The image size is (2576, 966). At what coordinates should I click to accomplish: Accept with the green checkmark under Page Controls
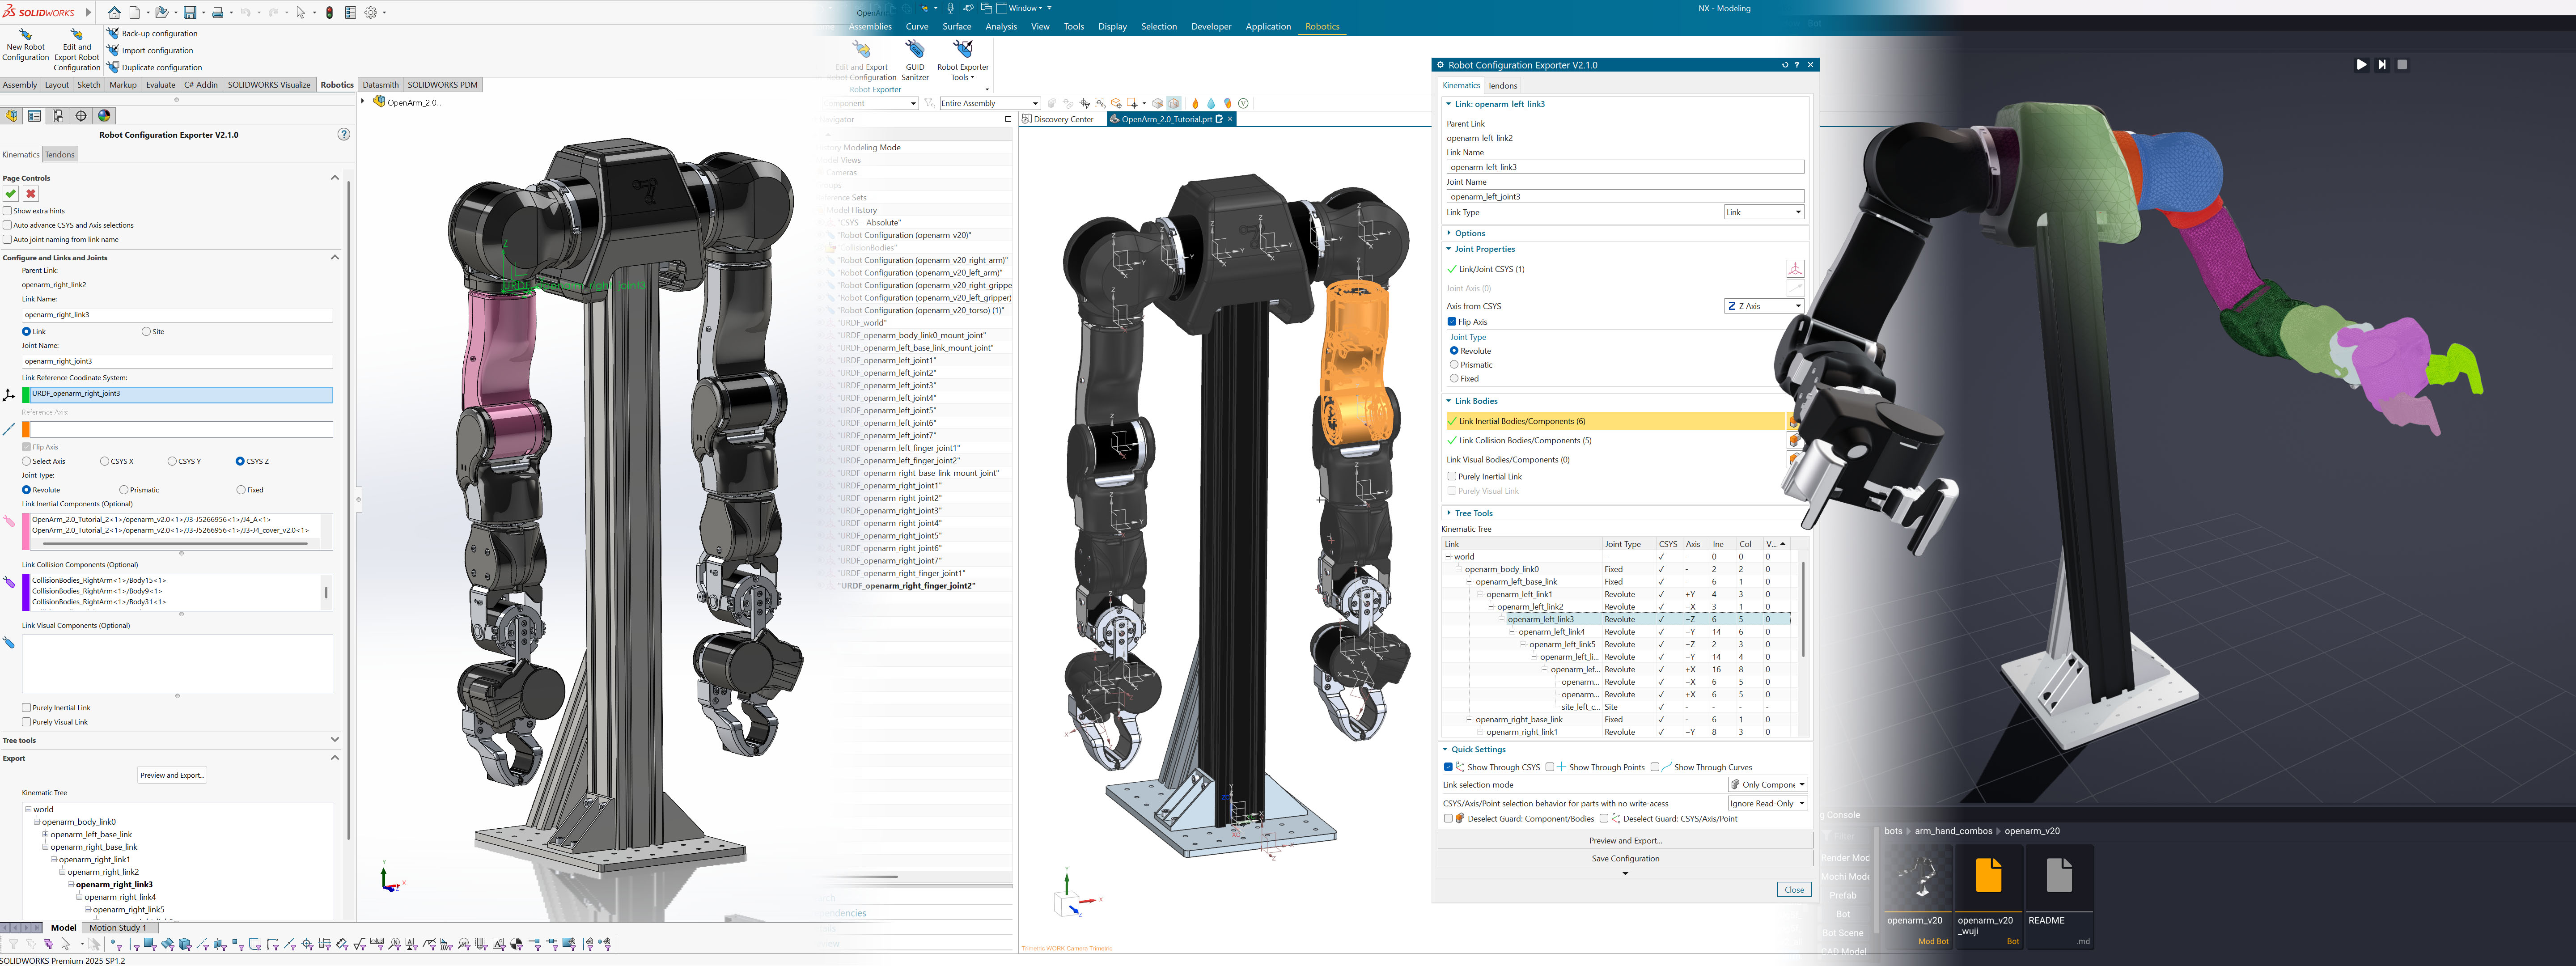(x=11, y=194)
